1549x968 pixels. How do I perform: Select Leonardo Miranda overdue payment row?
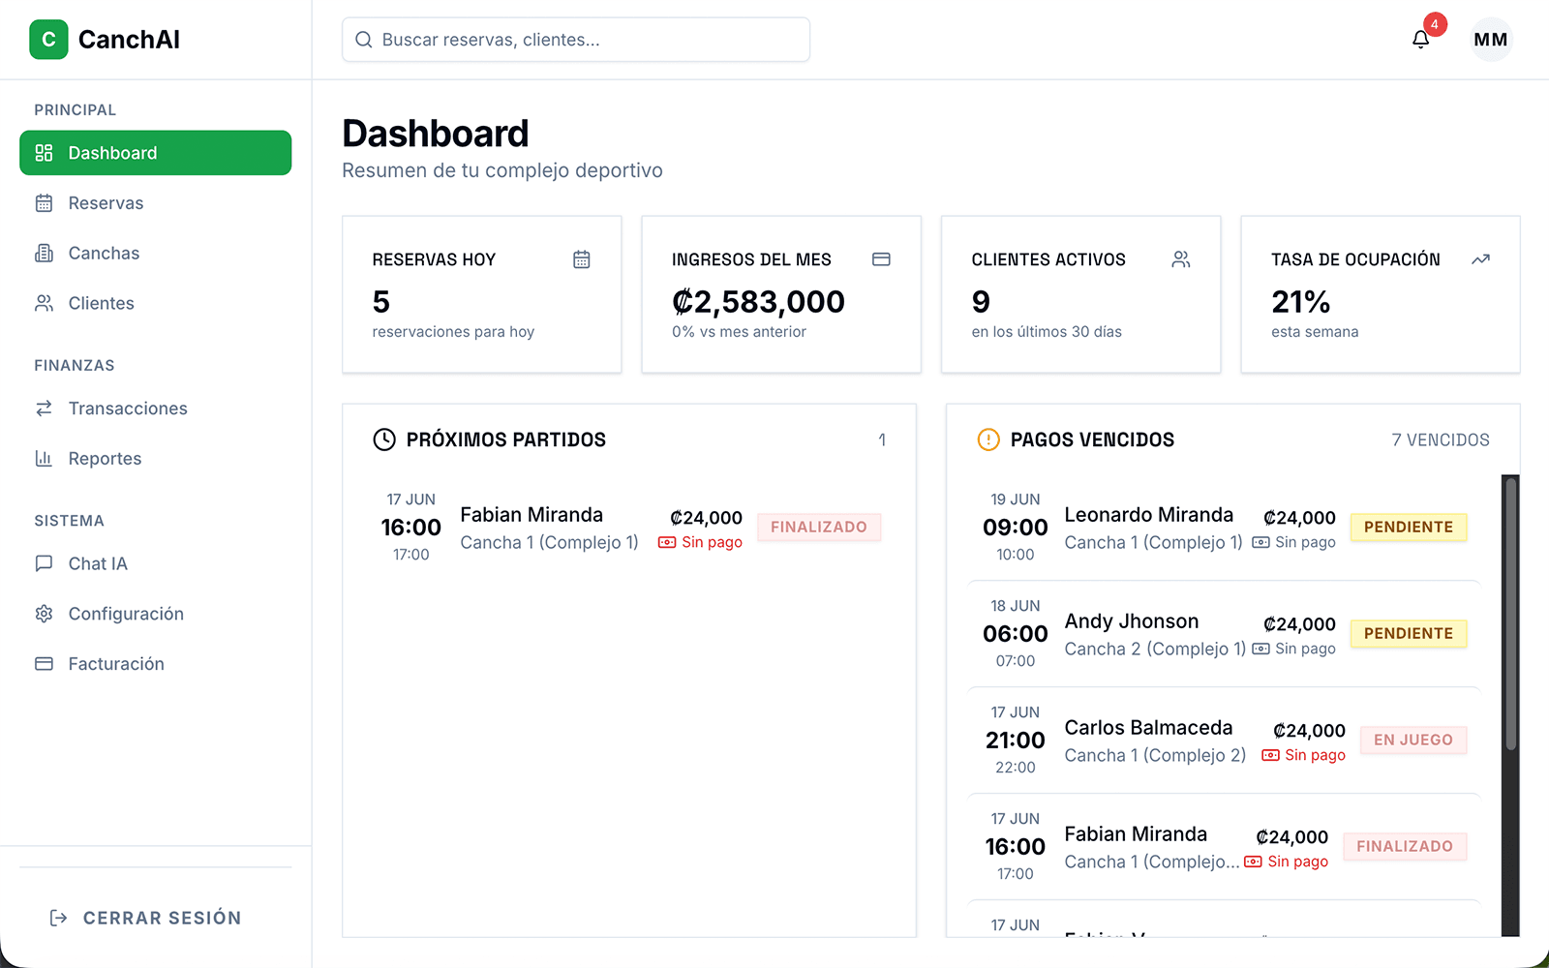(1225, 527)
